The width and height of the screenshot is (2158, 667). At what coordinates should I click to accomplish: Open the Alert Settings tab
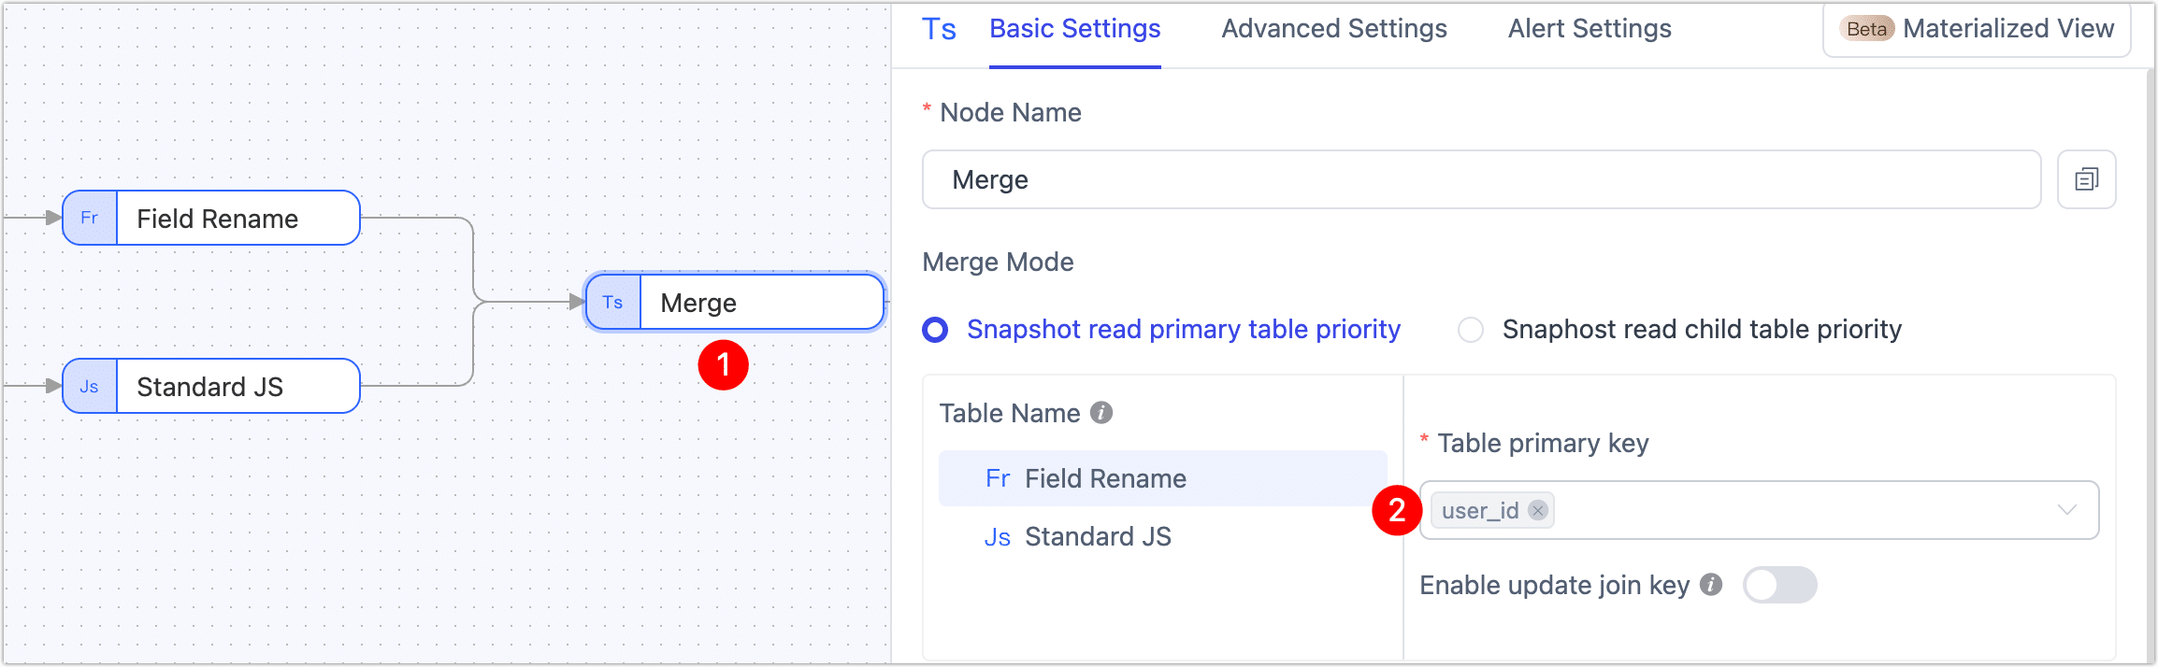(1589, 30)
